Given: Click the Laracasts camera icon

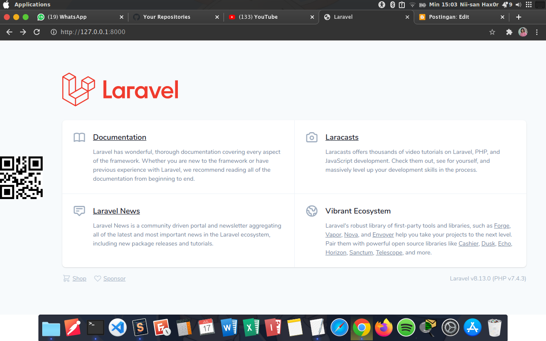Looking at the screenshot, I should (312, 137).
